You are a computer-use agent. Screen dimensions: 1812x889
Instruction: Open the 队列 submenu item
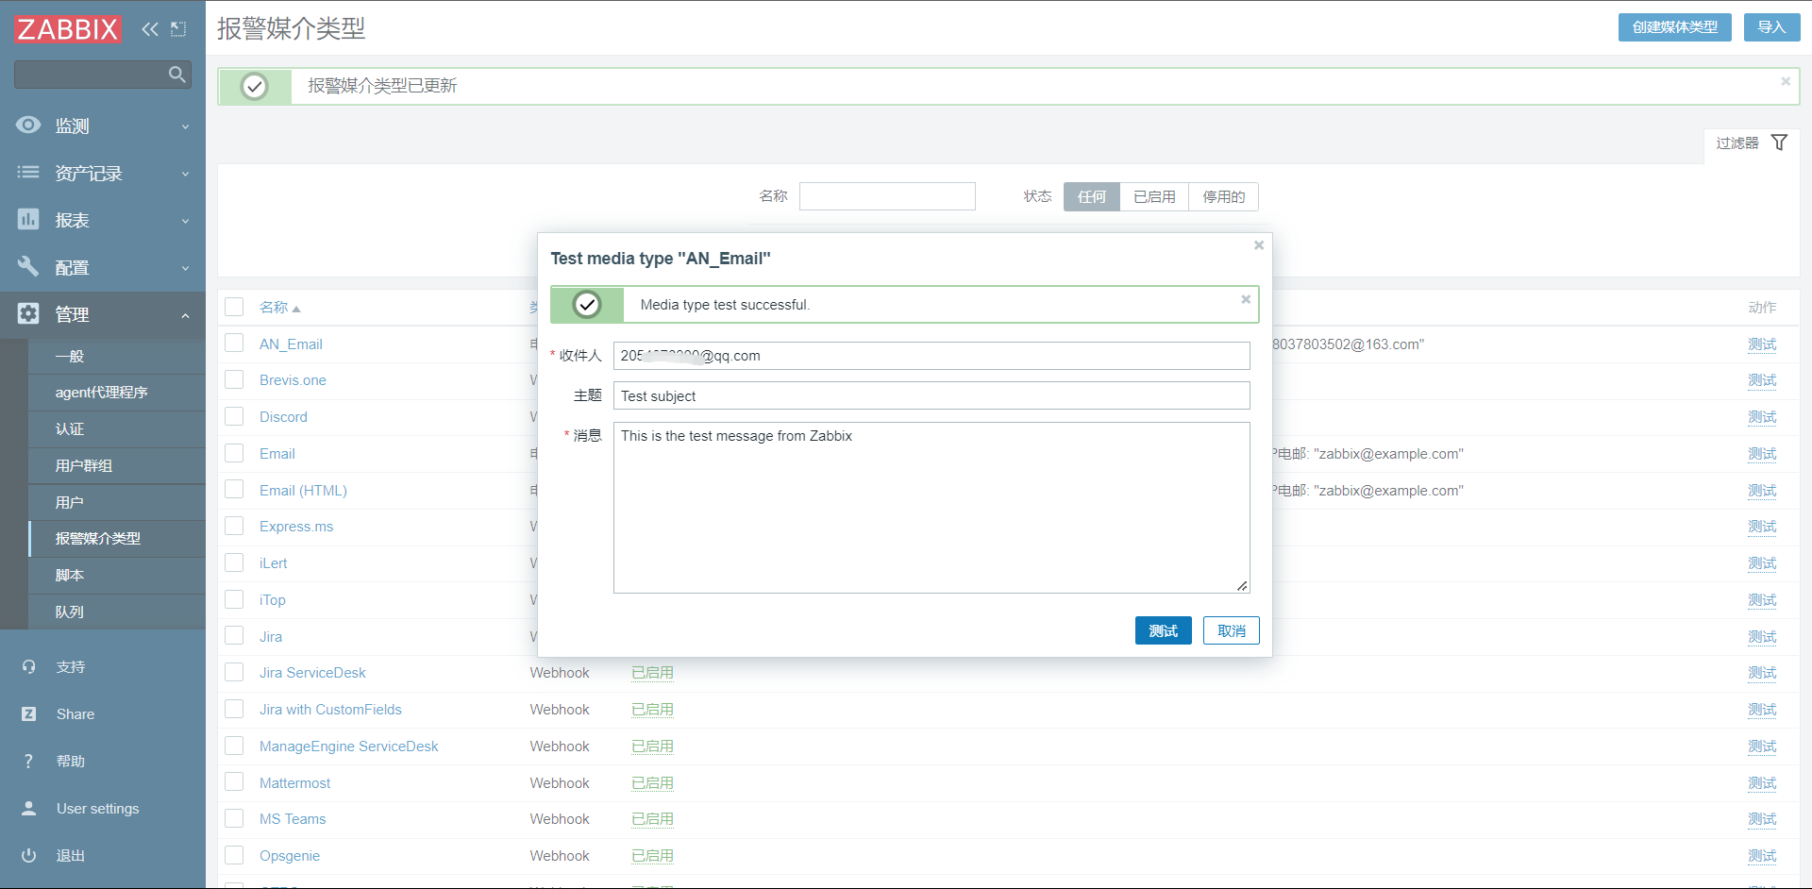point(117,612)
